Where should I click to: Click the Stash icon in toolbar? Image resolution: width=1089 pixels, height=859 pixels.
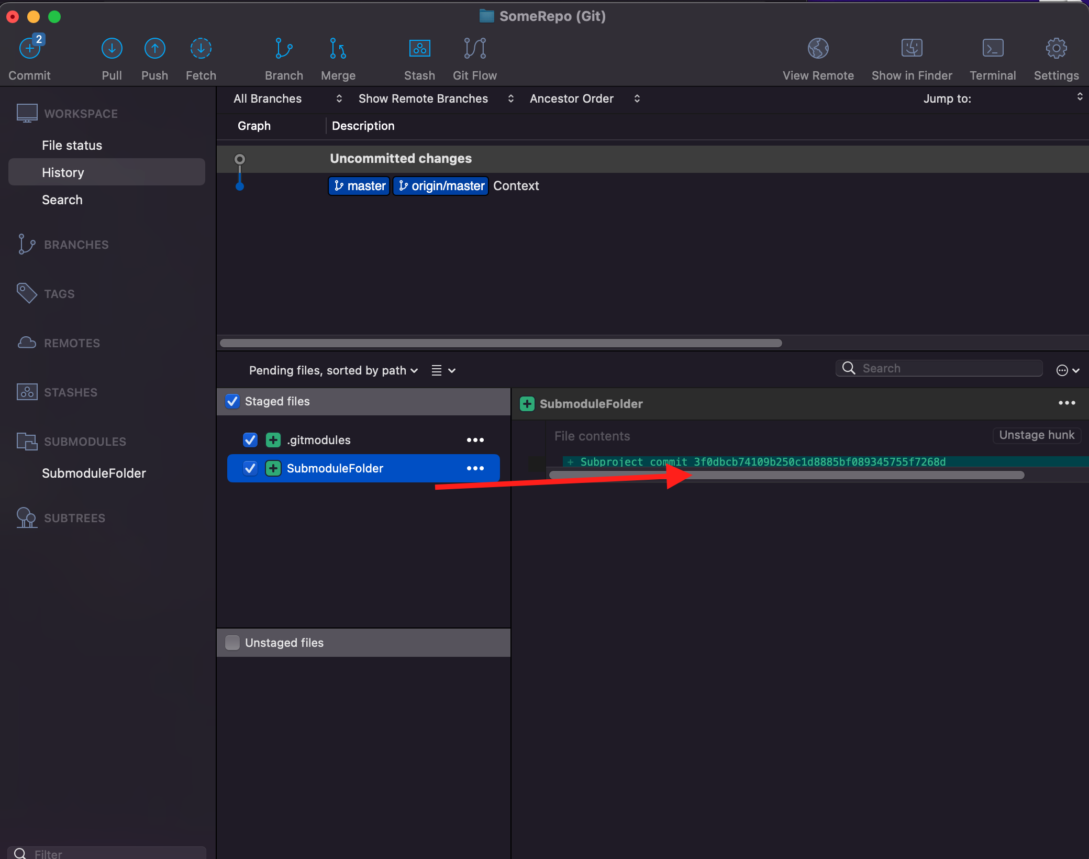coord(419,49)
